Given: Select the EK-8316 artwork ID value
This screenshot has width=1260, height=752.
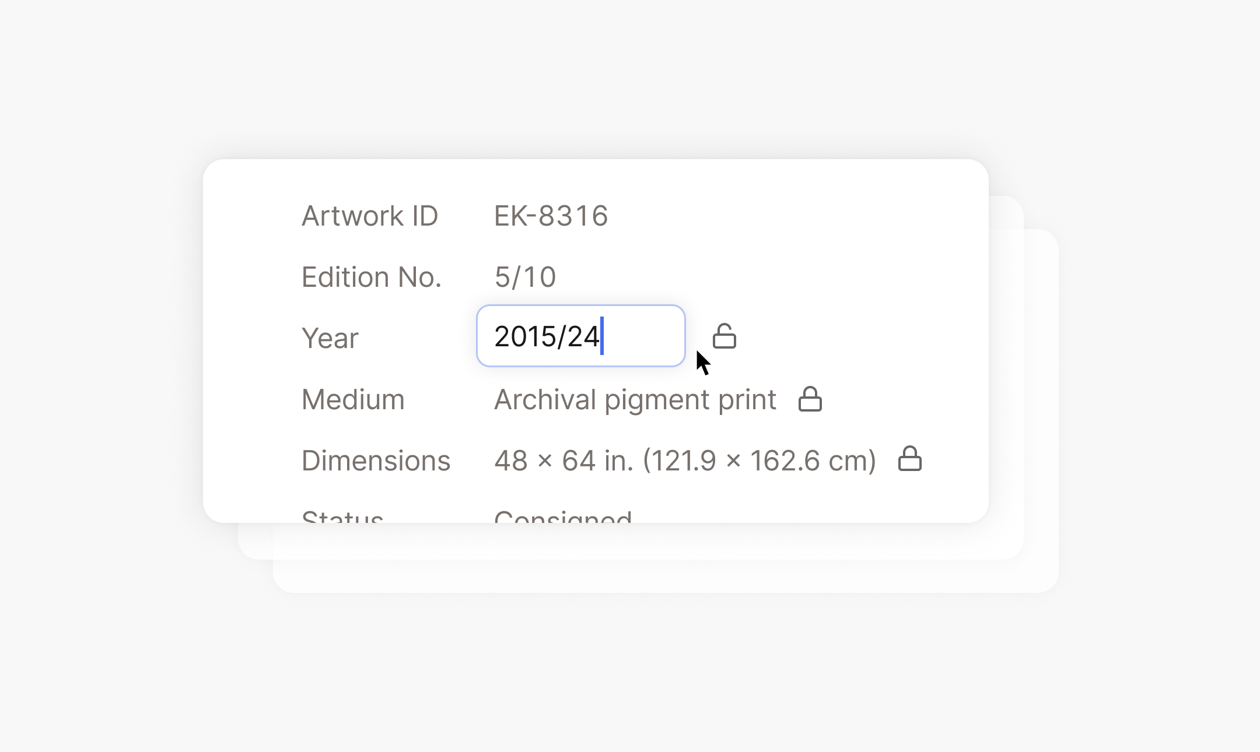Looking at the screenshot, I should 551,216.
